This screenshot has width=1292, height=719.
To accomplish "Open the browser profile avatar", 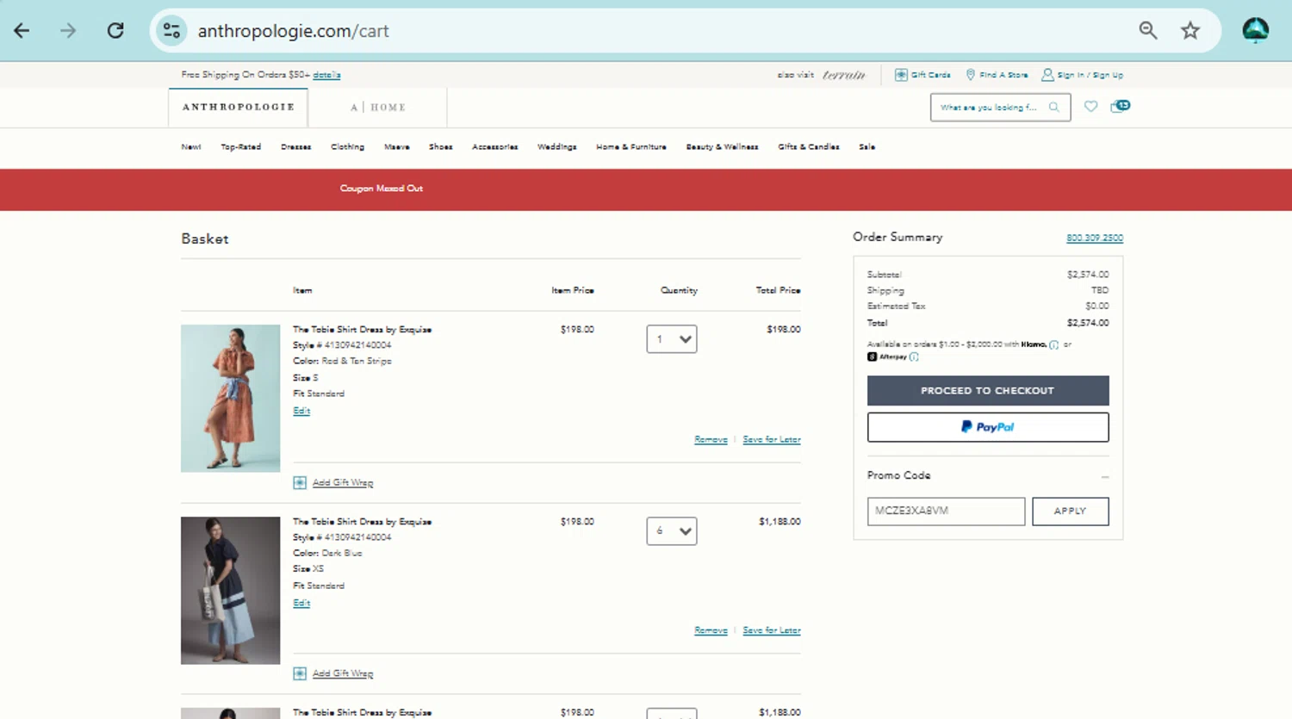I will click(x=1255, y=31).
